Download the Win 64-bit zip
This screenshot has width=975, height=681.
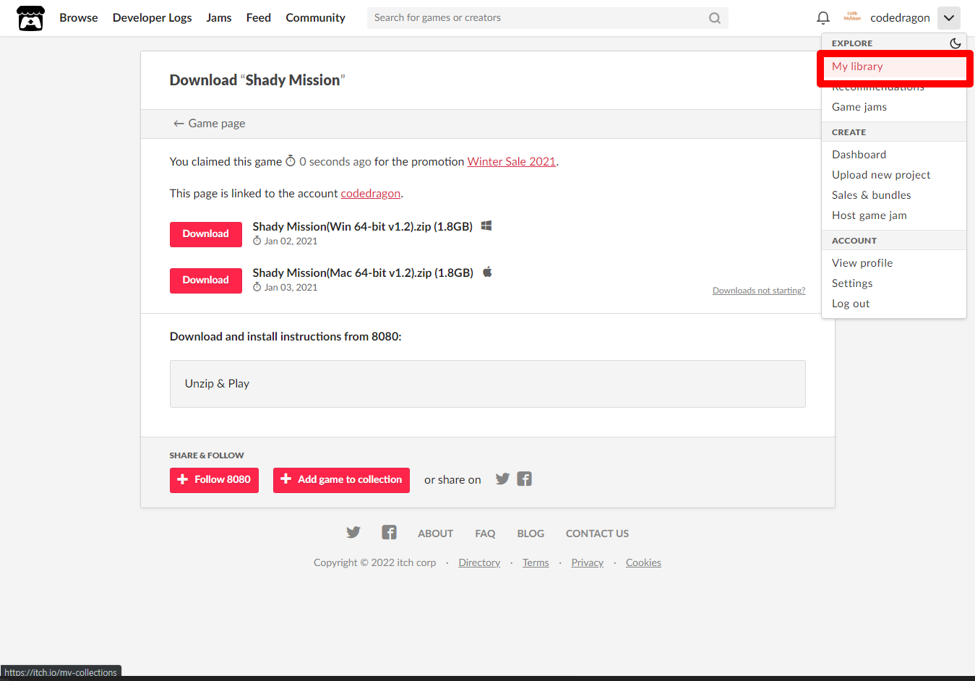click(x=206, y=234)
